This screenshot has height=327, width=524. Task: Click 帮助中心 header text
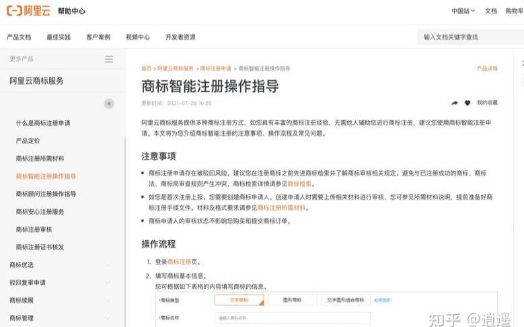pos(71,11)
